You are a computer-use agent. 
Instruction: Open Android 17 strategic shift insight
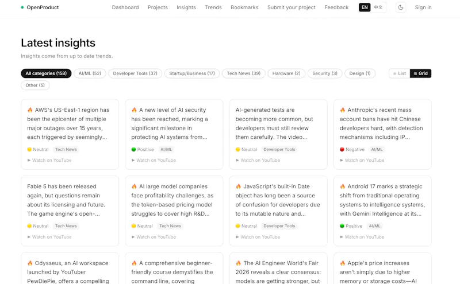[x=382, y=211]
